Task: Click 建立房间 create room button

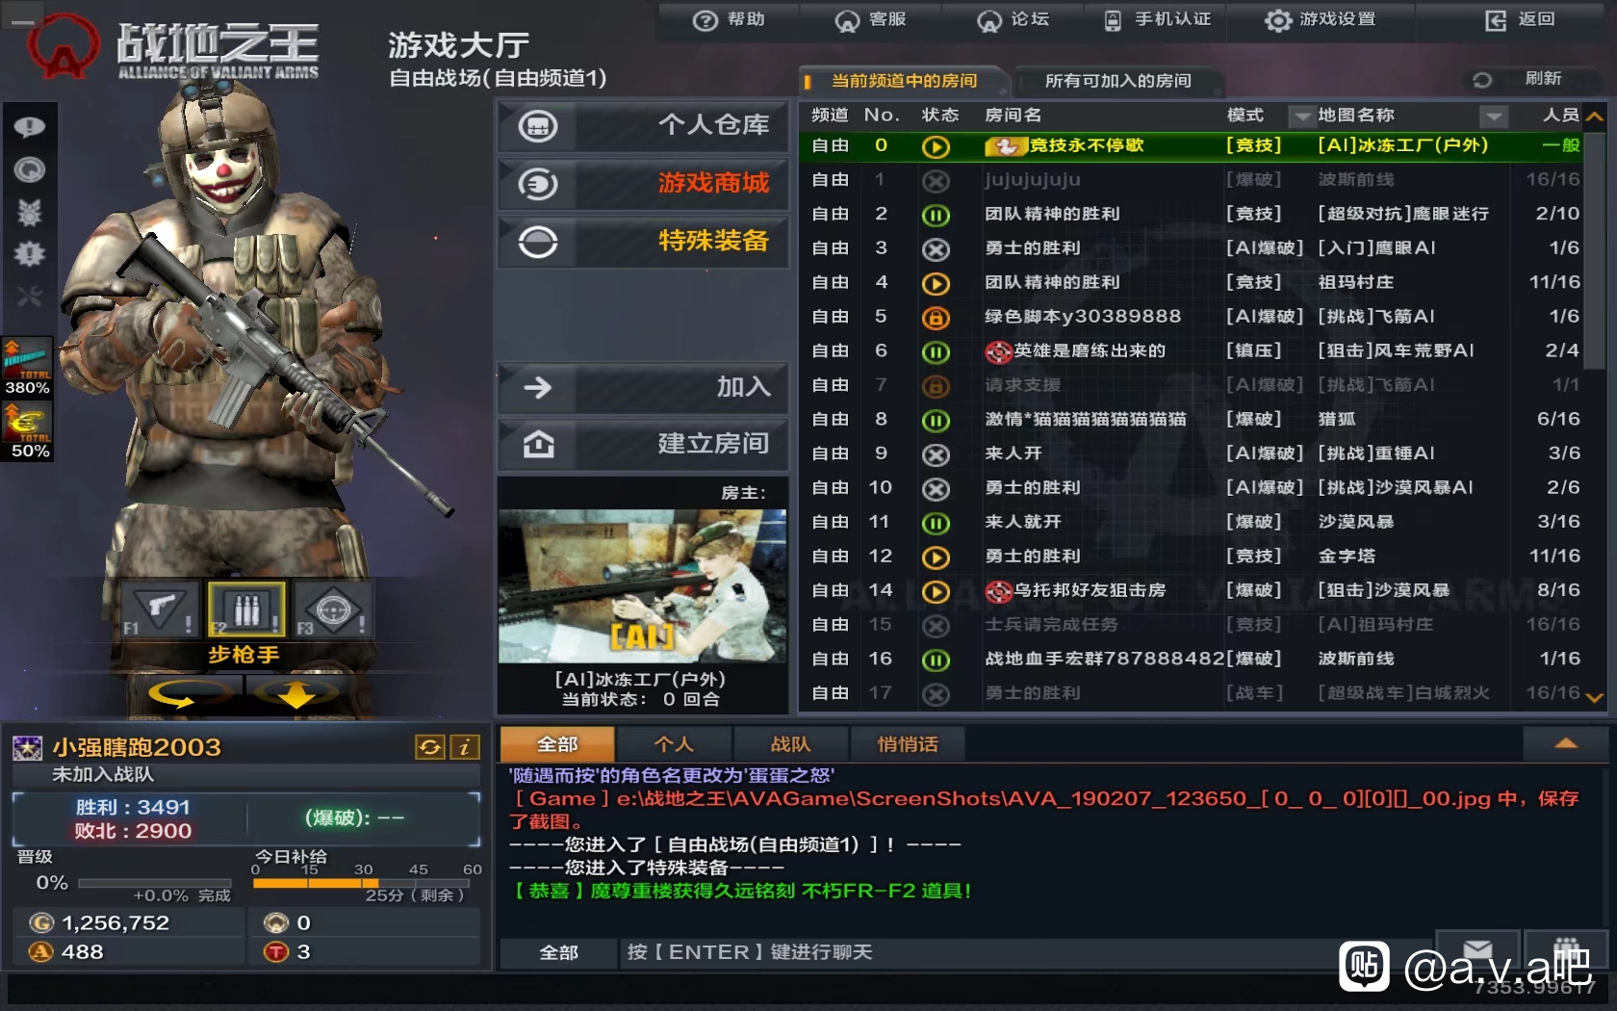Action: tap(643, 443)
